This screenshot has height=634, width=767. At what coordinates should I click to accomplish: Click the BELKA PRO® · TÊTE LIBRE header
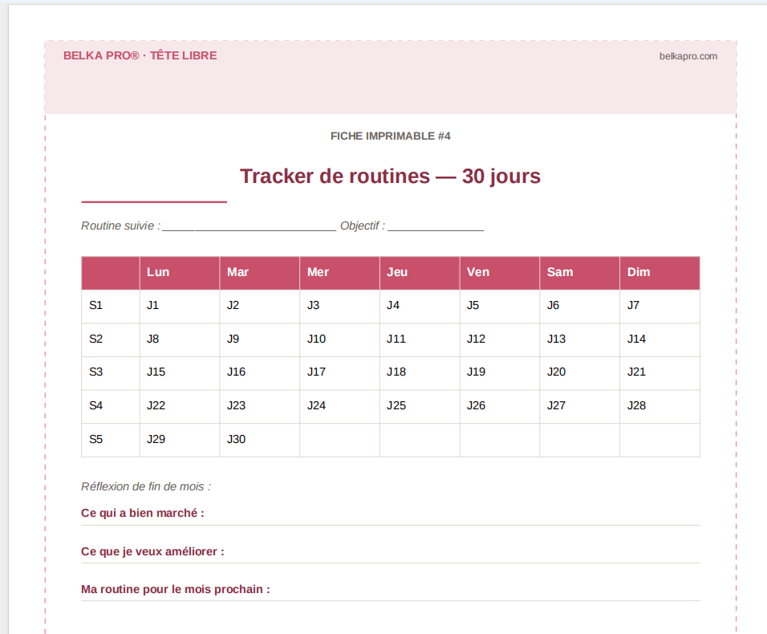(140, 55)
